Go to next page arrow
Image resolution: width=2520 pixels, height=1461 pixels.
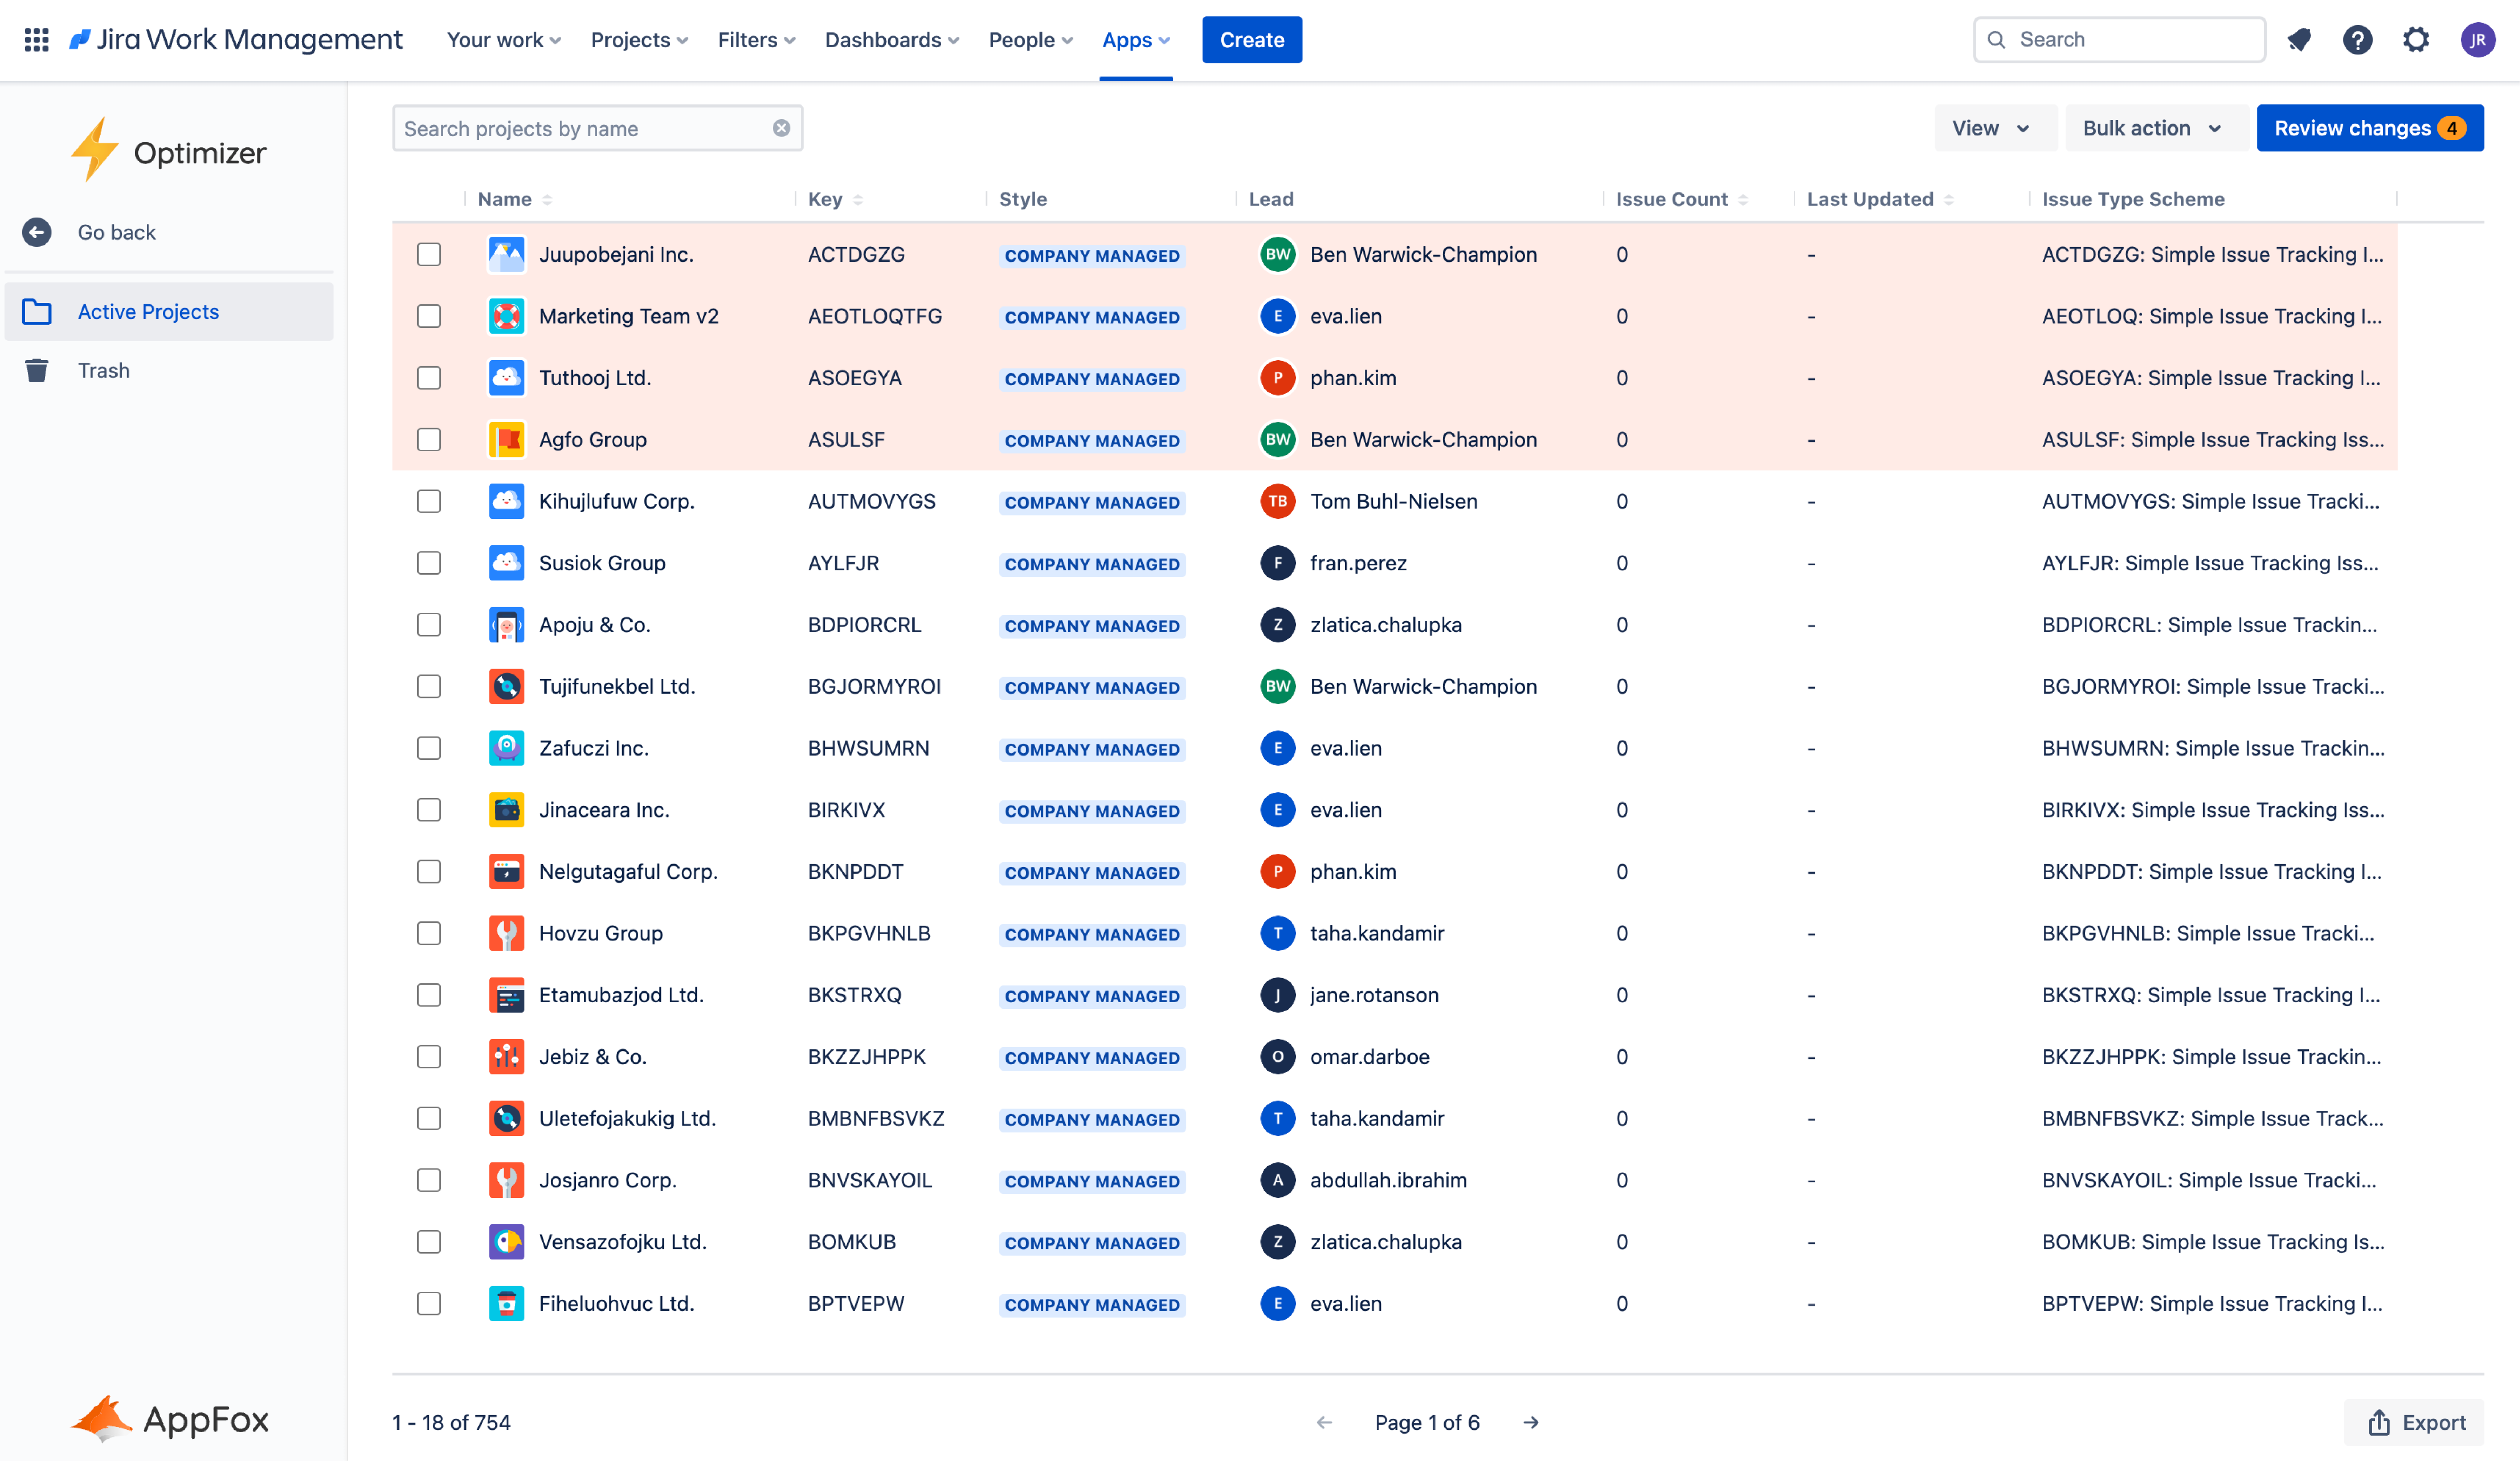[x=1530, y=1422]
